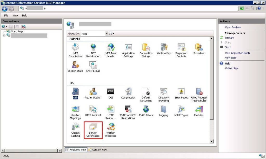Open Directory Browsing feature
This screenshot has width=266, height=159.
[164, 95]
